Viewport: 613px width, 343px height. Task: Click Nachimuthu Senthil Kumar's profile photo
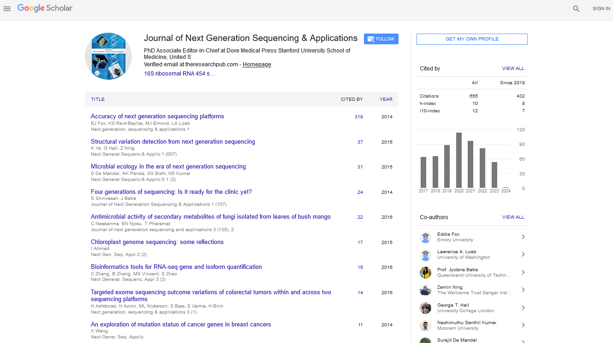click(425, 326)
